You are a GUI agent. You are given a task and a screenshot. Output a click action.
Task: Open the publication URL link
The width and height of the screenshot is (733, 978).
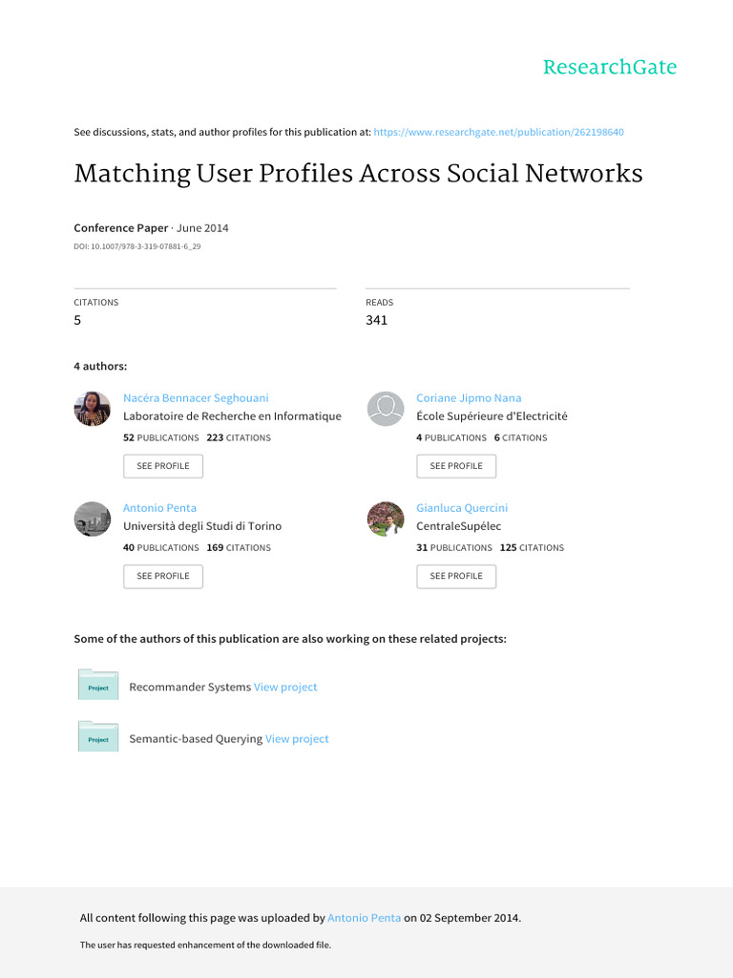click(x=498, y=132)
